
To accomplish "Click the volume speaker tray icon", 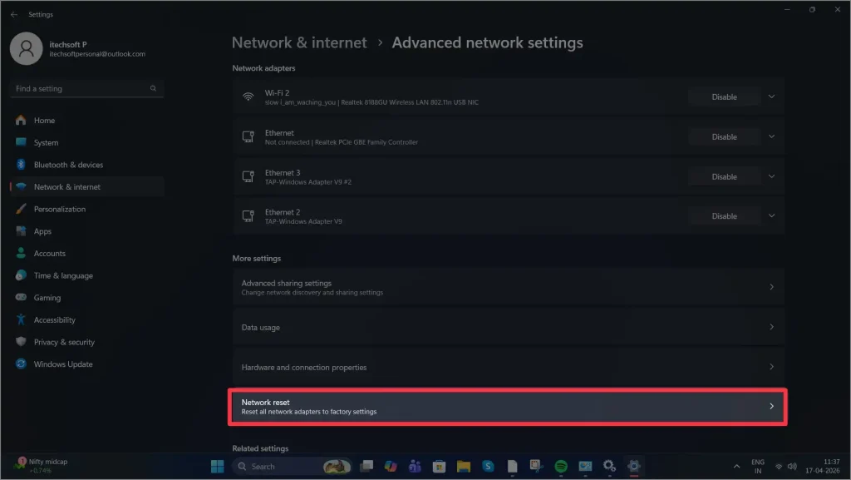I will point(792,467).
